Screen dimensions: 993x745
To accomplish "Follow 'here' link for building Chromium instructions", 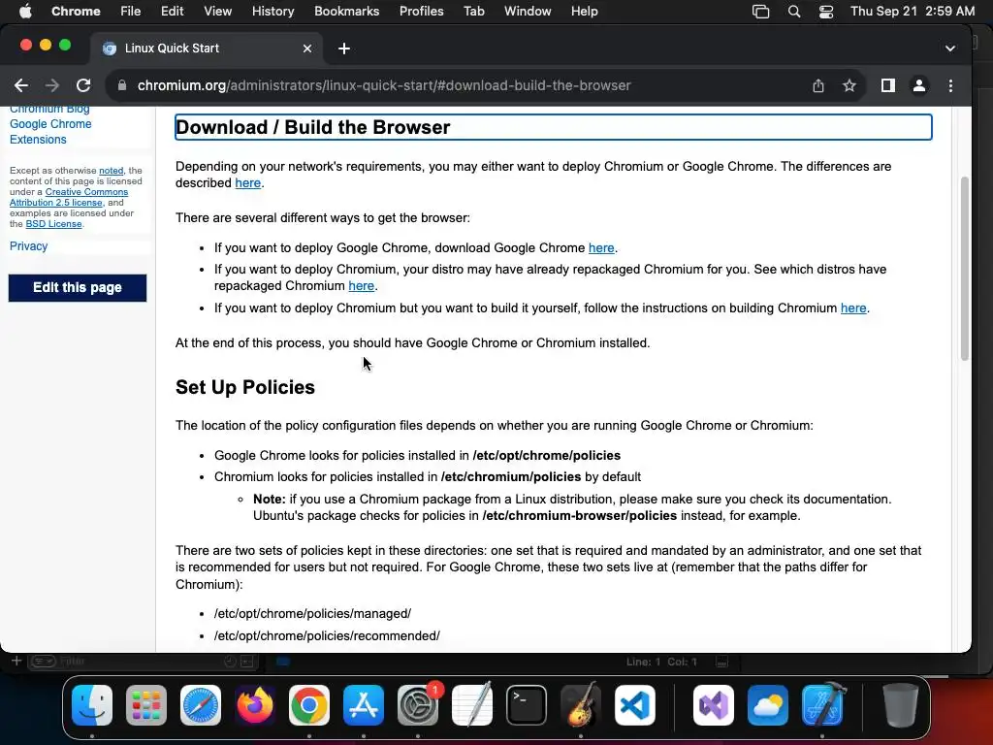I will [x=853, y=308].
